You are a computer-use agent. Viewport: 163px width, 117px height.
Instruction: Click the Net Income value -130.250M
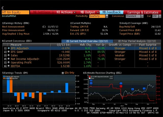[63, 59]
